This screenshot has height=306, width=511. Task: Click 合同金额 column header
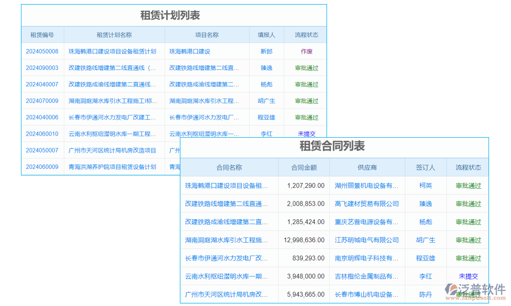[305, 167]
